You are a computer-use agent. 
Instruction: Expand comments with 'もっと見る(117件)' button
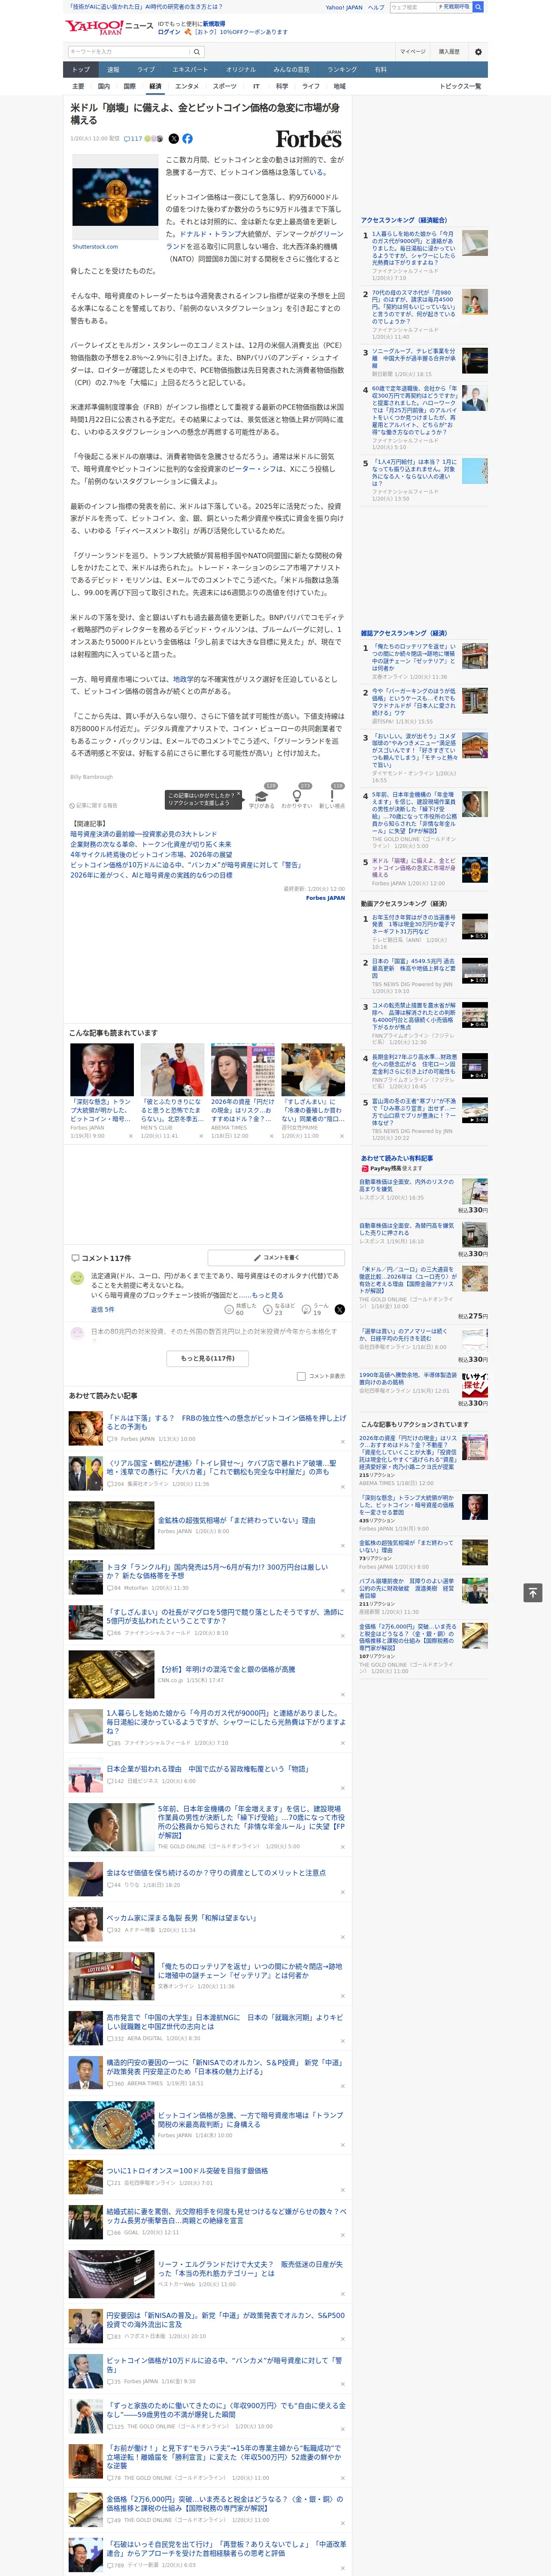(x=208, y=1358)
